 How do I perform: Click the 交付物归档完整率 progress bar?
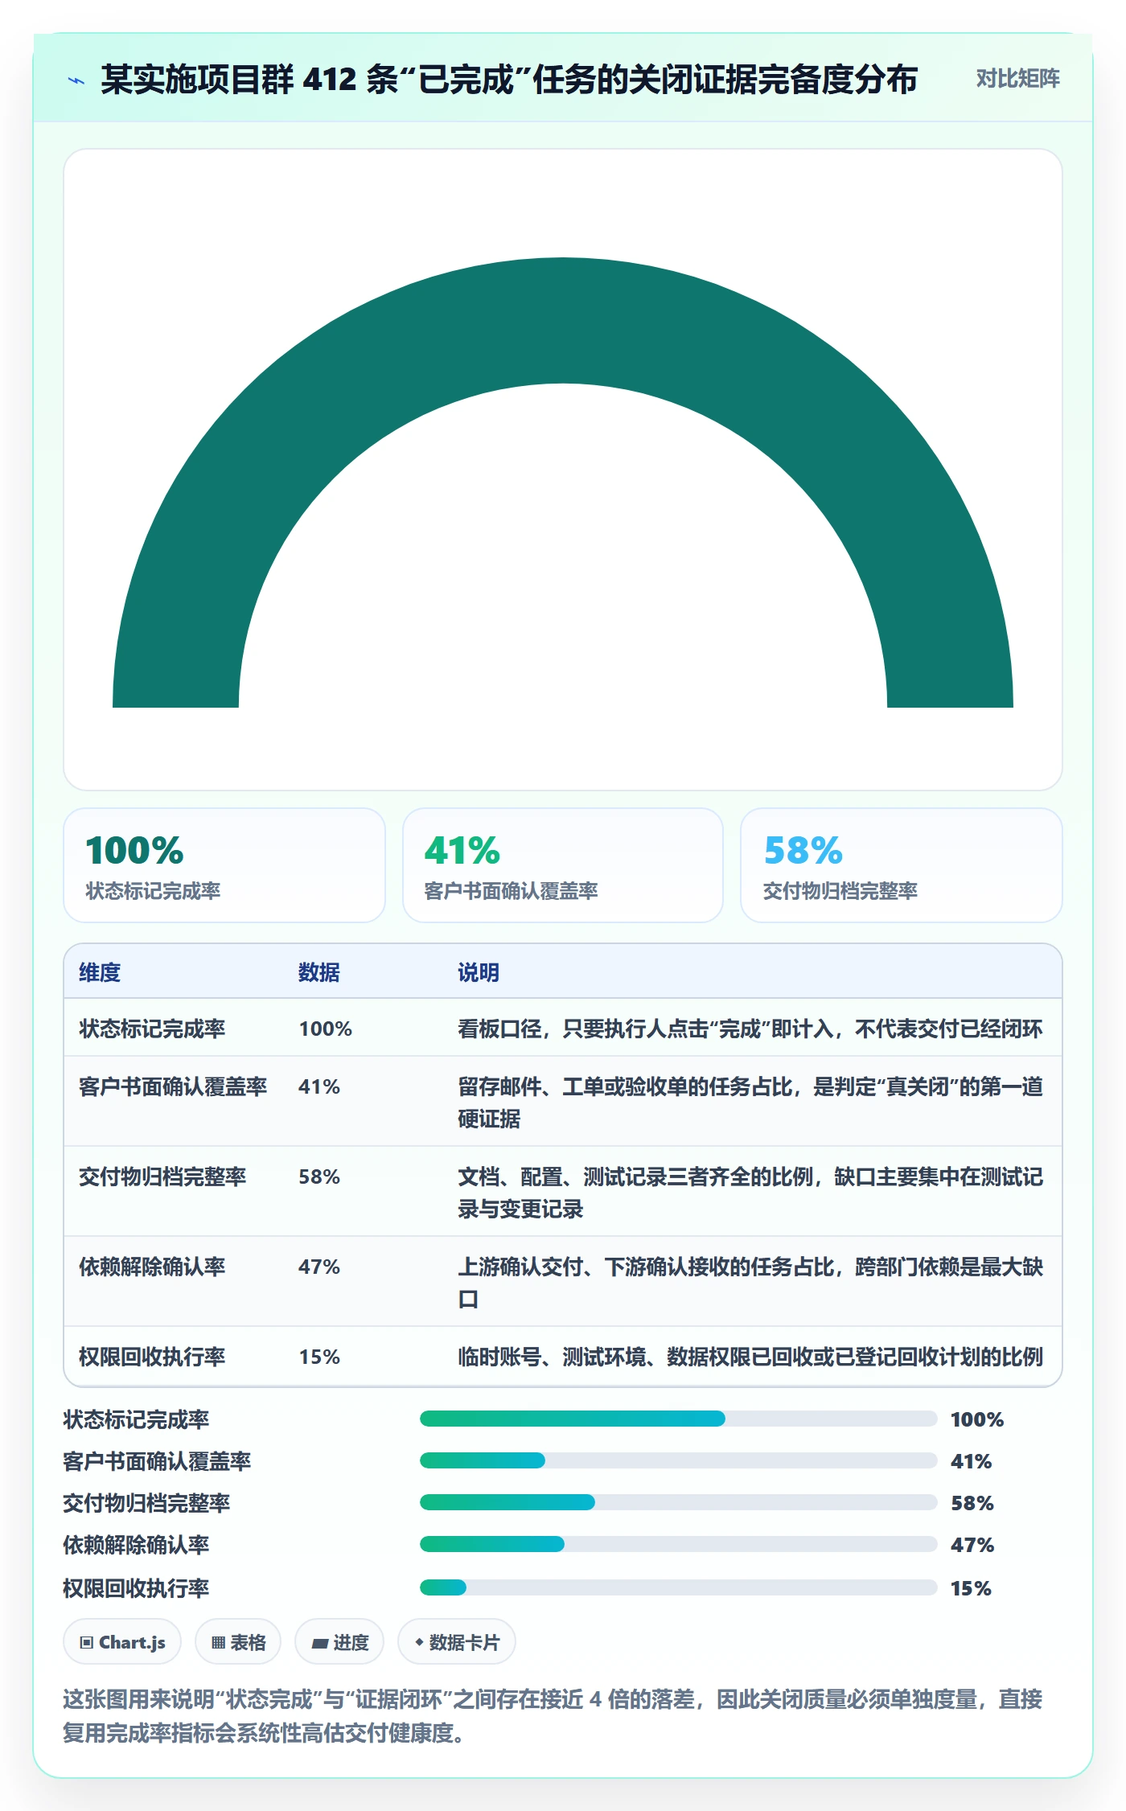(x=679, y=1502)
